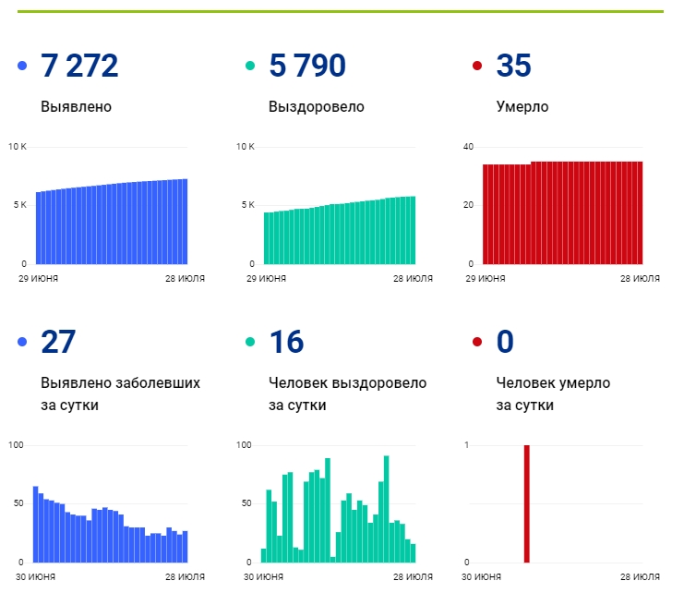Click the '100' axis label on daily recovered chart

coord(244,444)
